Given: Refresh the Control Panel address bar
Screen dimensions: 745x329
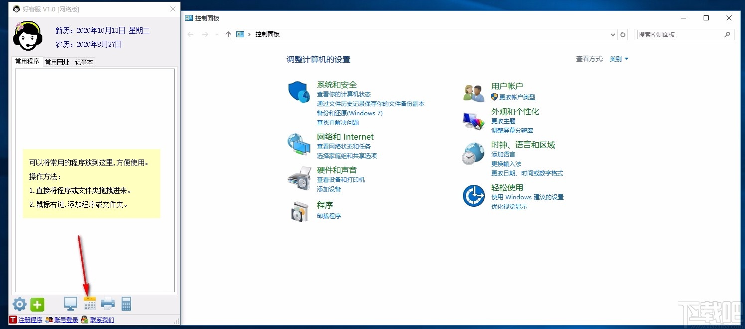Looking at the screenshot, I should point(623,34).
